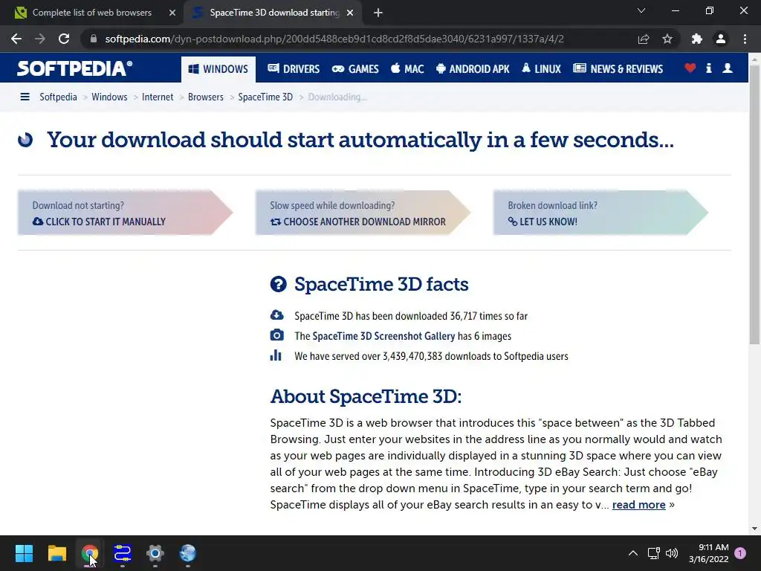The image size is (761, 571).
Task: Select the SpaceTime 3D download tab
Action: click(274, 13)
